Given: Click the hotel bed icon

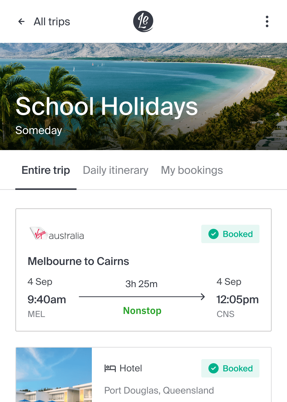Looking at the screenshot, I should [x=110, y=368].
